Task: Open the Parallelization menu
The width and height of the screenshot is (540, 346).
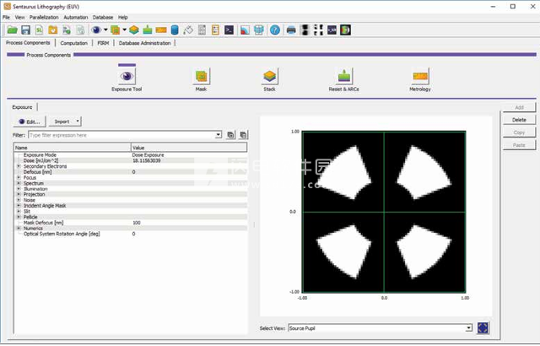Action: (44, 17)
